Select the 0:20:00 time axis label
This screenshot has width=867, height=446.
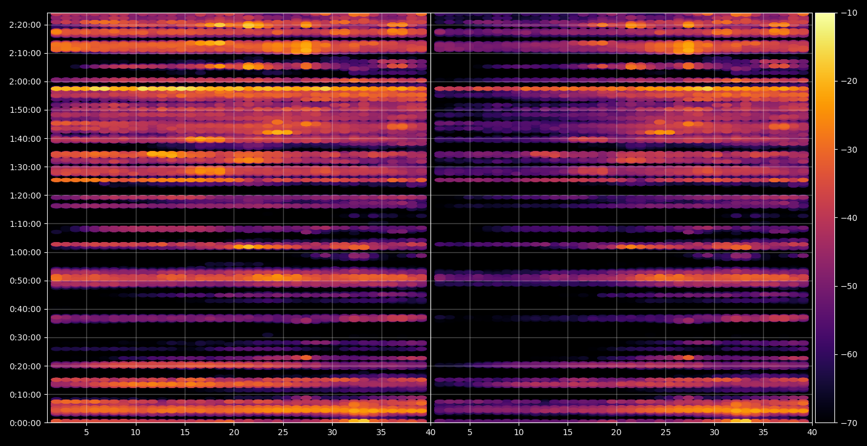click(x=25, y=366)
